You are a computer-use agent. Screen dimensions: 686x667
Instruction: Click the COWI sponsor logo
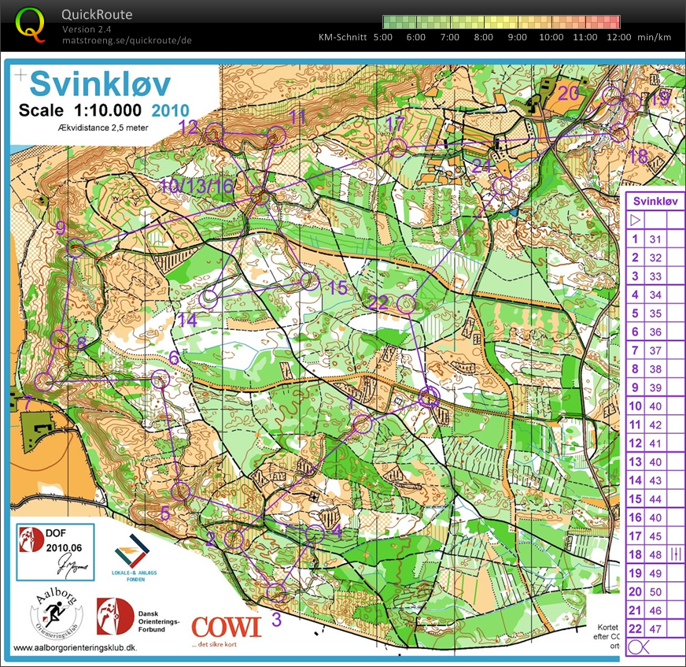click(226, 627)
